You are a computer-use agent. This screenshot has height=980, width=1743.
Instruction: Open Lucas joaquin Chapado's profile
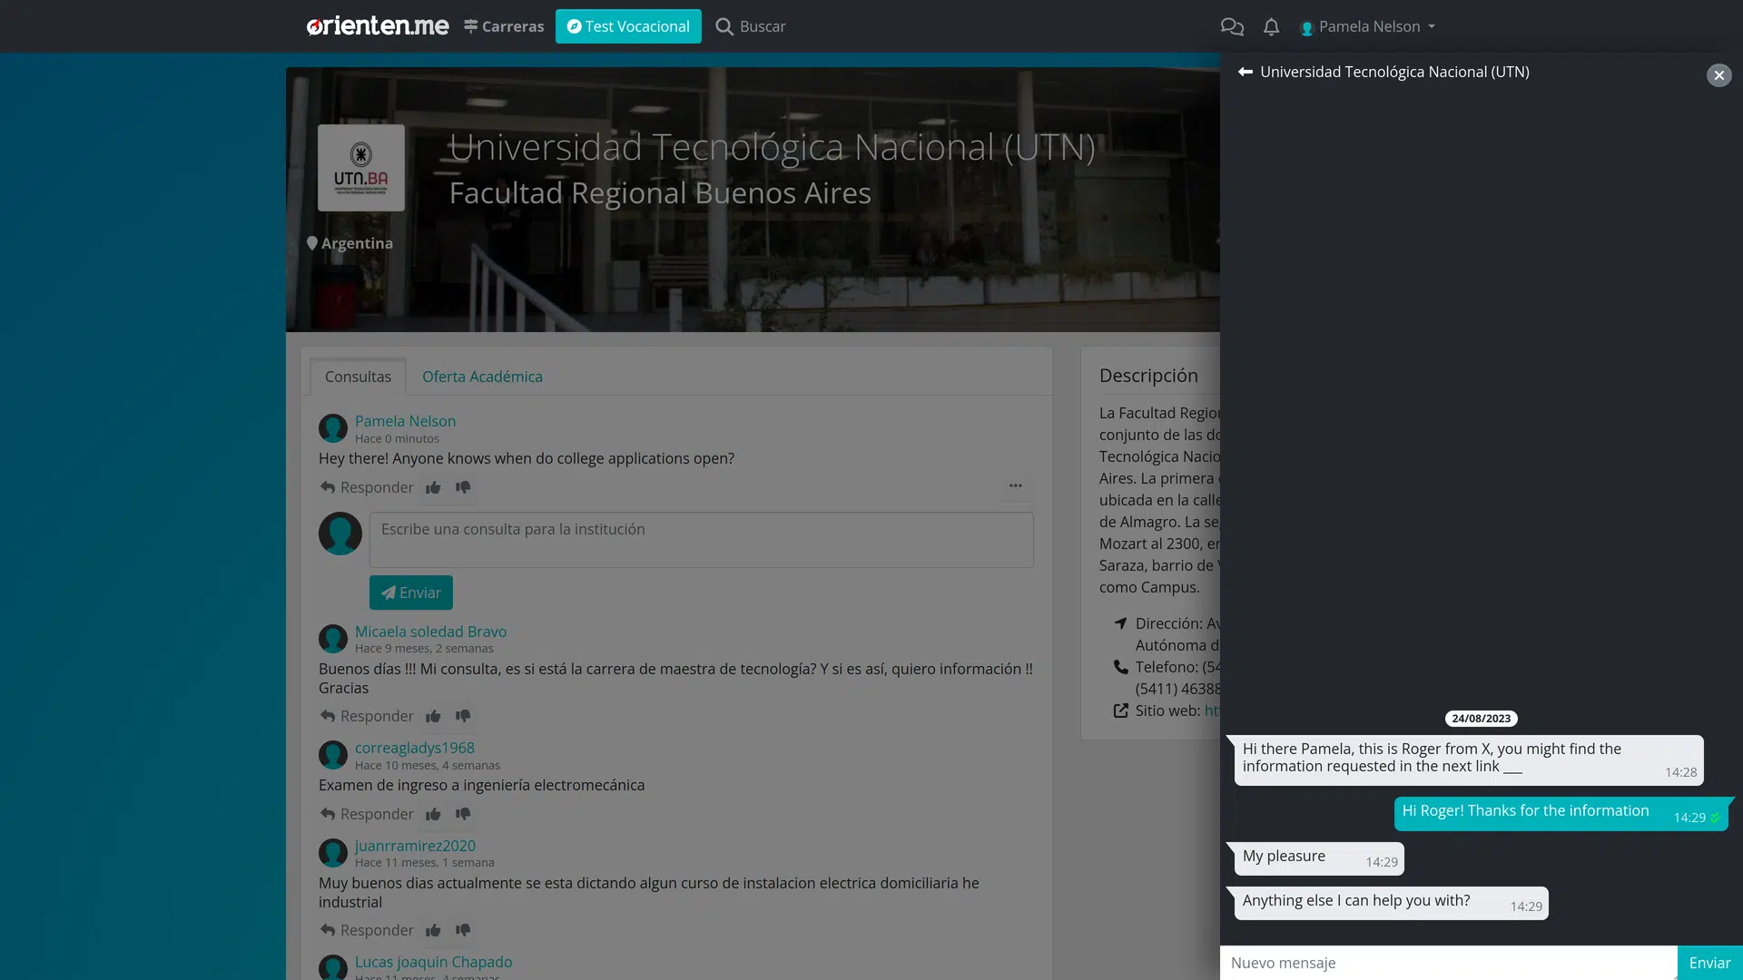pos(433,962)
